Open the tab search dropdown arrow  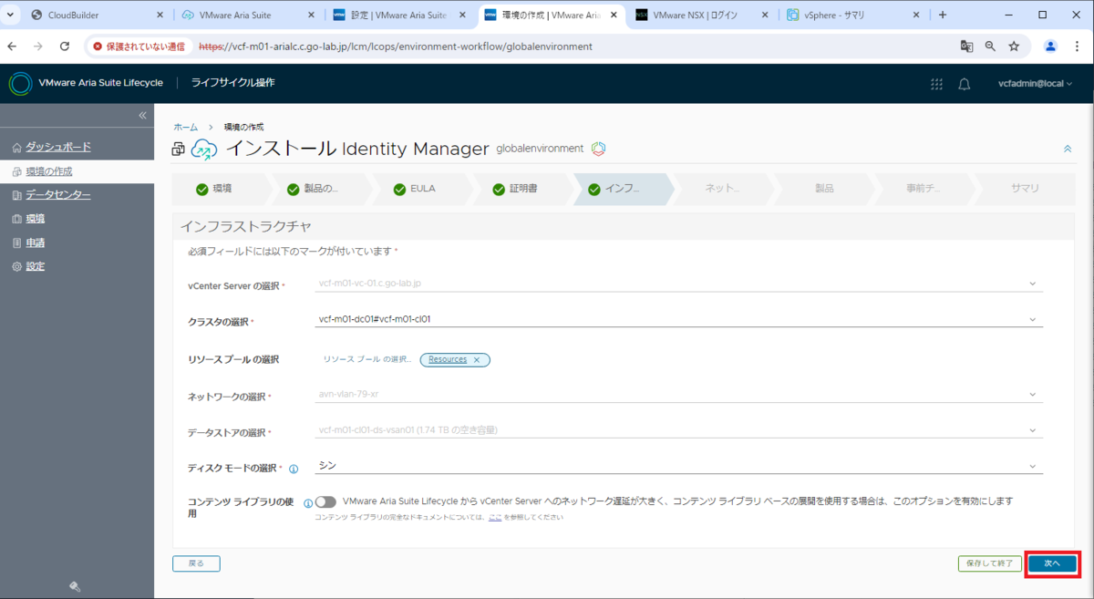pyautogui.click(x=10, y=15)
